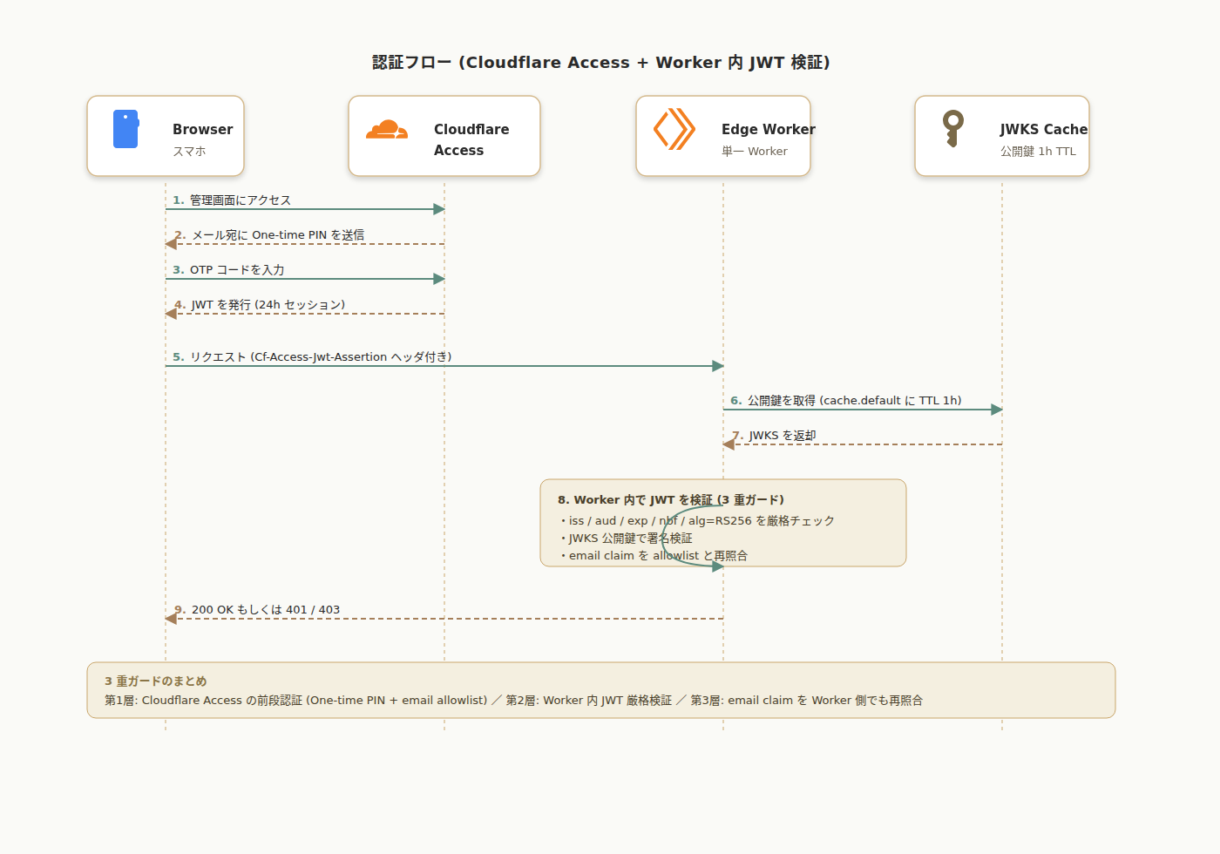Screen dimensions: 1220x854
Task: Click the 公開鍵 1h TTL subtitle
Action: pos(1038,152)
